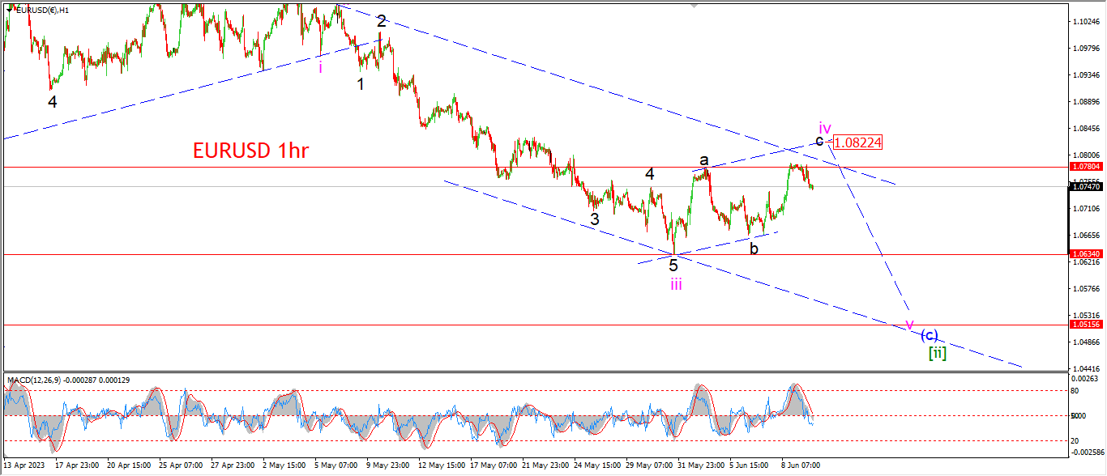Click the 8 Jun 07:00 date label
The width and height of the screenshot is (1107, 476).
[x=802, y=466]
